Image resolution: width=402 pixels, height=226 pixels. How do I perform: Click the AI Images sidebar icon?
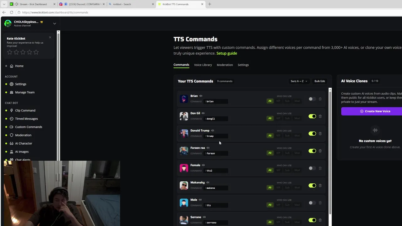click(x=12, y=152)
